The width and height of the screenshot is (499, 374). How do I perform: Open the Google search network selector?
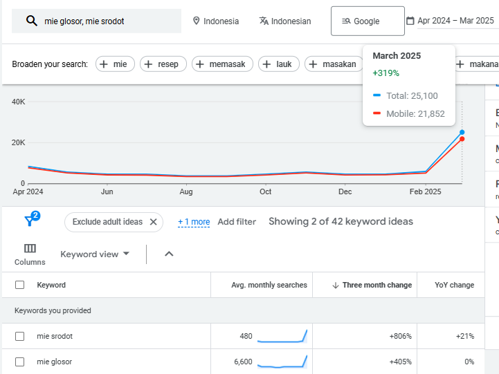pos(367,21)
